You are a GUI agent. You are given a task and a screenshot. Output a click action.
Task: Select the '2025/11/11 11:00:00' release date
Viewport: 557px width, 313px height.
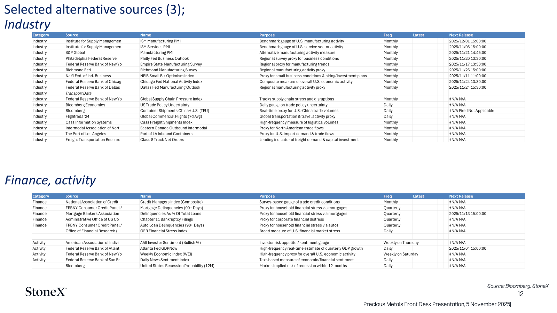pyautogui.click(x=468, y=76)
